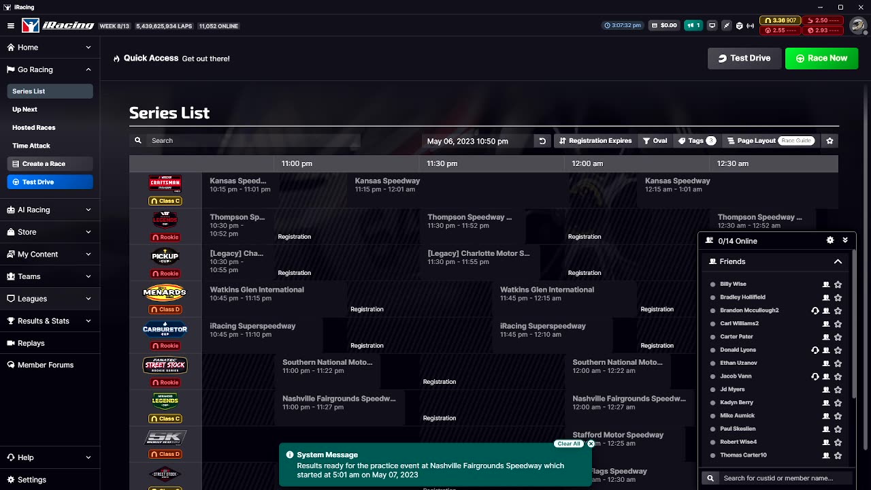Toggle favorite star for Billy Wise

[838, 284]
